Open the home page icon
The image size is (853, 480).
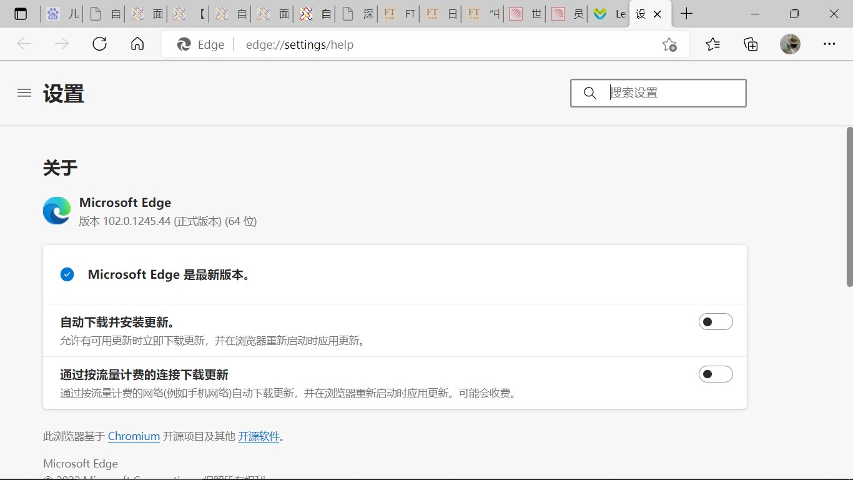point(137,44)
